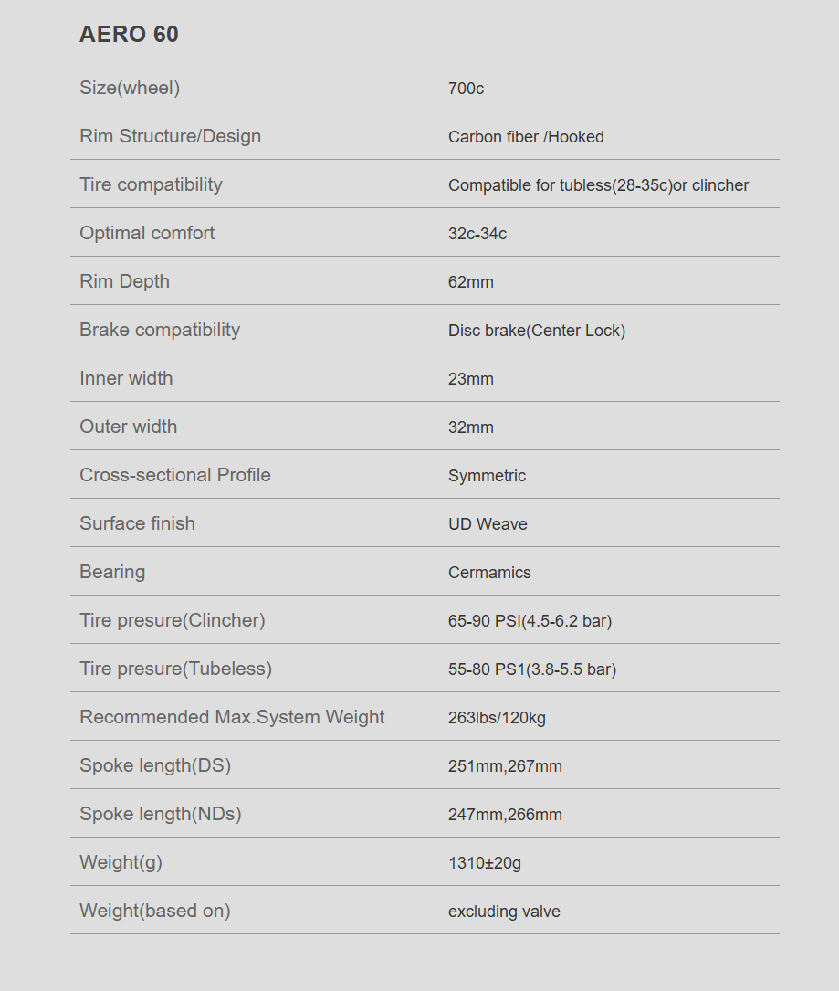
Task: Click the 32mm outer width value
Action: 471,427
